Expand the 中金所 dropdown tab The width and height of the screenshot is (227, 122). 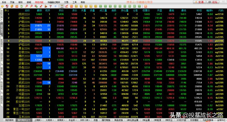(72, 120)
